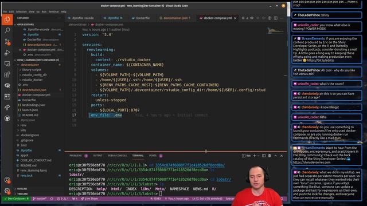Click the panel resize sash handle
Screen dimensions: 367x206
tap(206, 151)
